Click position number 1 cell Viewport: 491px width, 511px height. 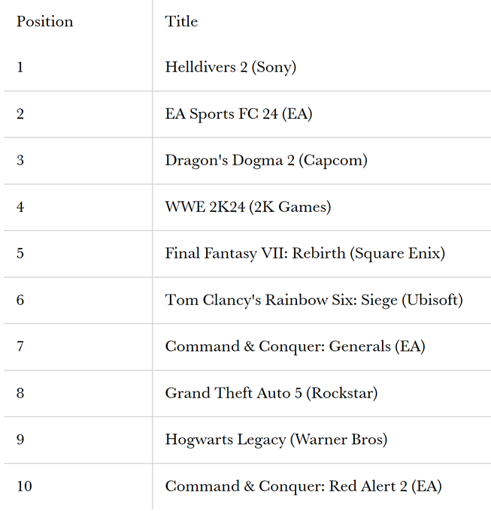(x=20, y=68)
